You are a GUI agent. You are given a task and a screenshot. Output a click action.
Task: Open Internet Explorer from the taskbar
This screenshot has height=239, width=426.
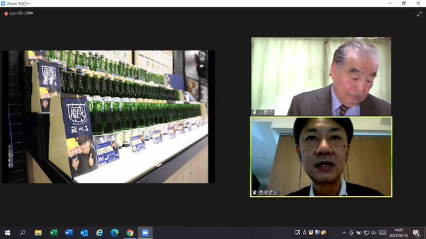pyautogui.click(x=99, y=233)
